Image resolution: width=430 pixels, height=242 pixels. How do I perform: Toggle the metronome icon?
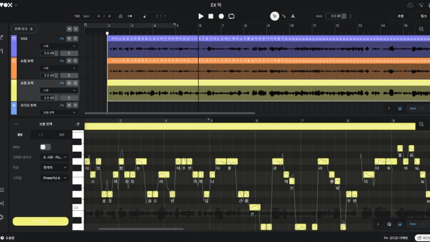tap(121, 16)
